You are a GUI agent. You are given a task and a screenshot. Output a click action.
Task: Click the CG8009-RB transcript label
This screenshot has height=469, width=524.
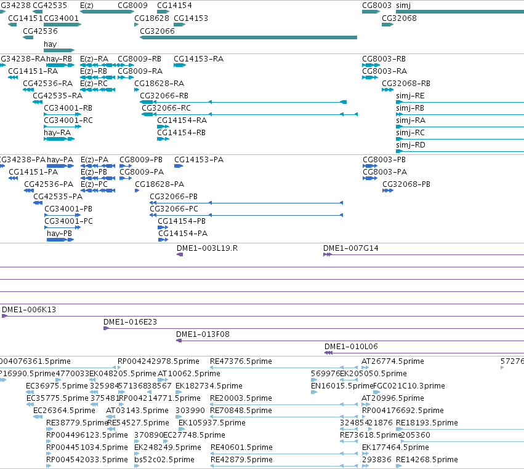(x=139, y=59)
